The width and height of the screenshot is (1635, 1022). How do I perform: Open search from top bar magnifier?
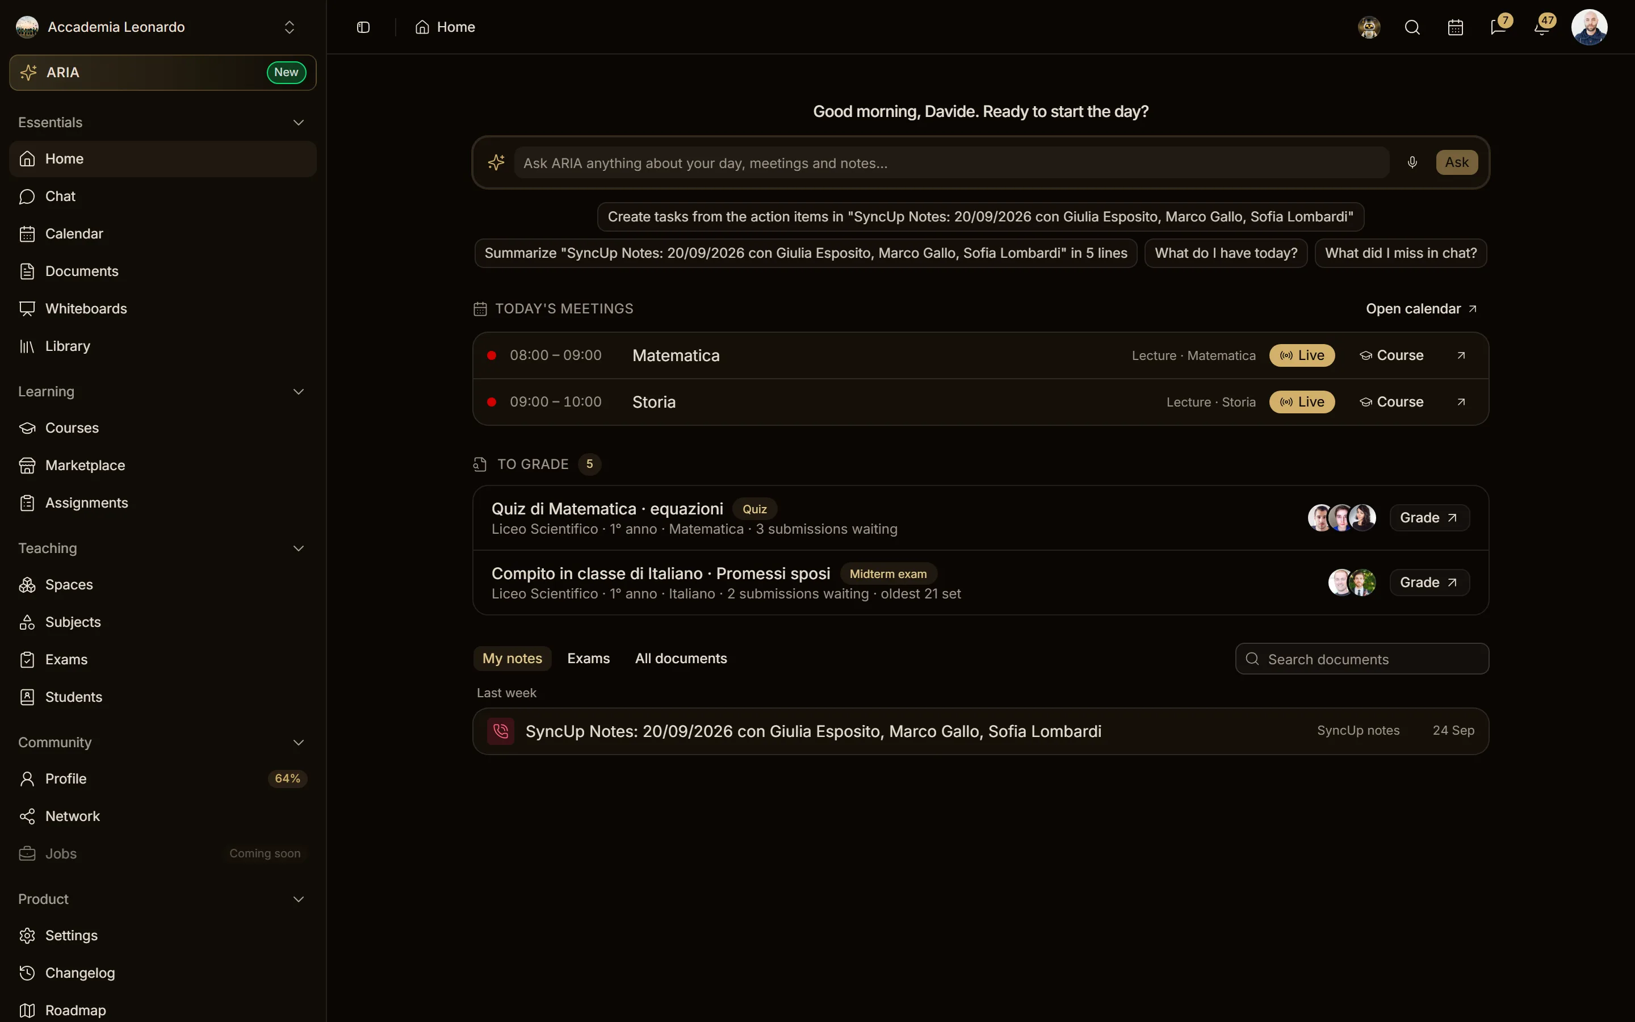(x=1412, y=27)
